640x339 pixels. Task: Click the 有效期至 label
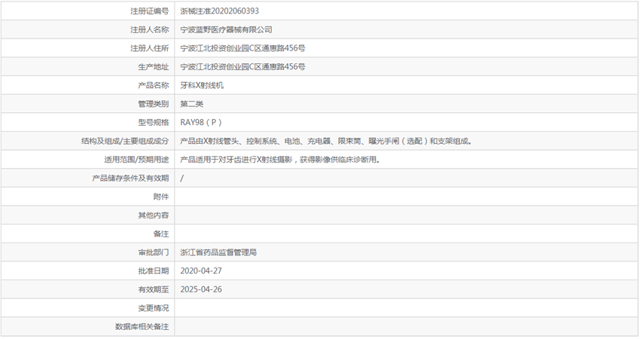pos(154,289)
